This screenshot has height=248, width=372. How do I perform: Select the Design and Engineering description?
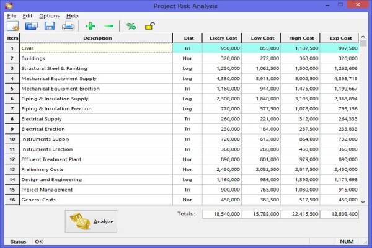click(x=96, y=180)
